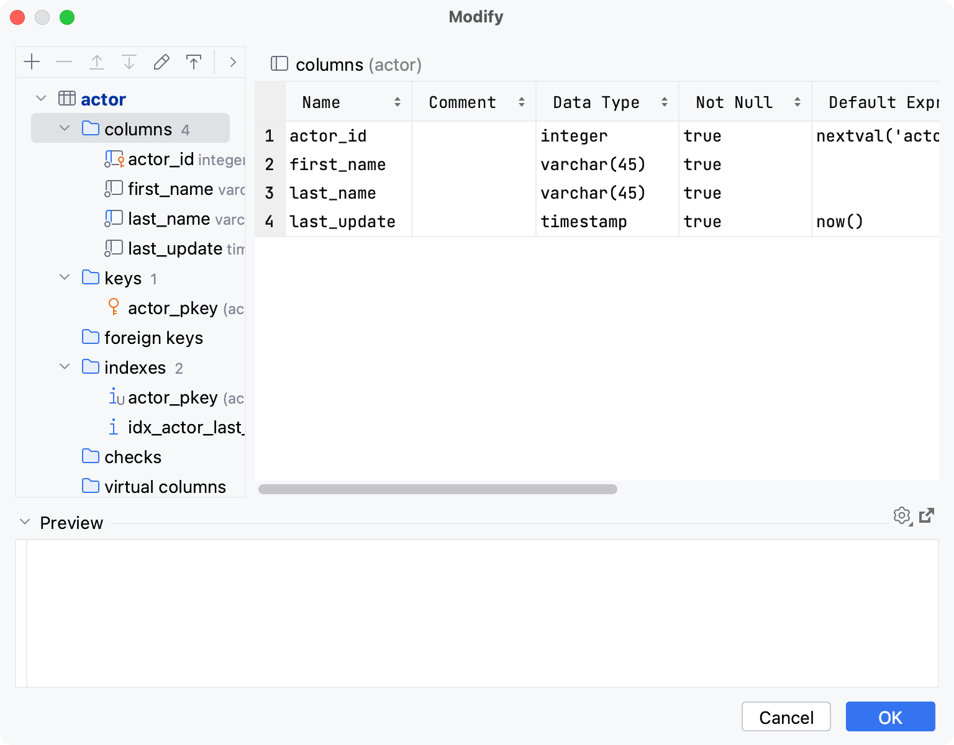Open the preview in editor via the external-window icon
954x745 pixels.
[x=927, y=516]
